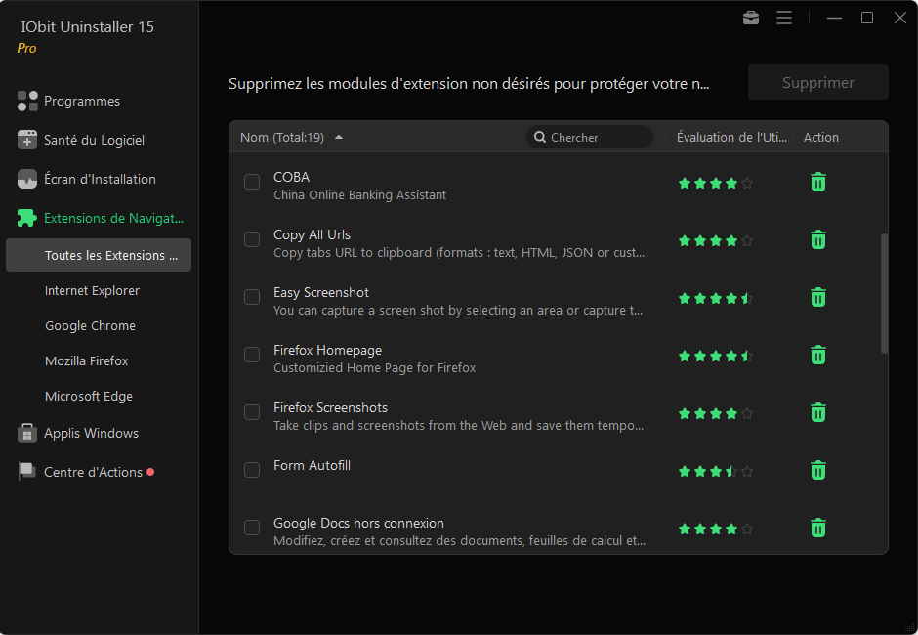Viewport: 918px width, 635px height.
Task: Click the Santé du Logiciel sidebar icon
Action: pos(27,140)
